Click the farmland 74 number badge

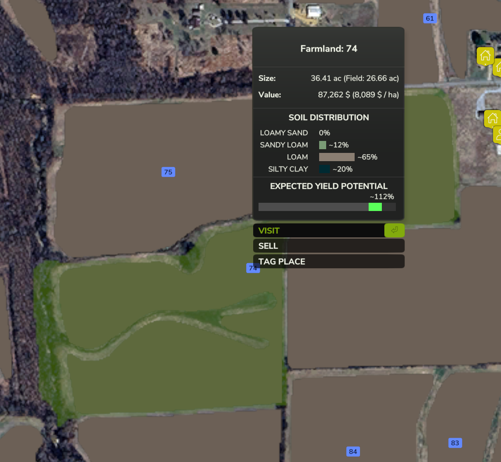tap(252, 268)
